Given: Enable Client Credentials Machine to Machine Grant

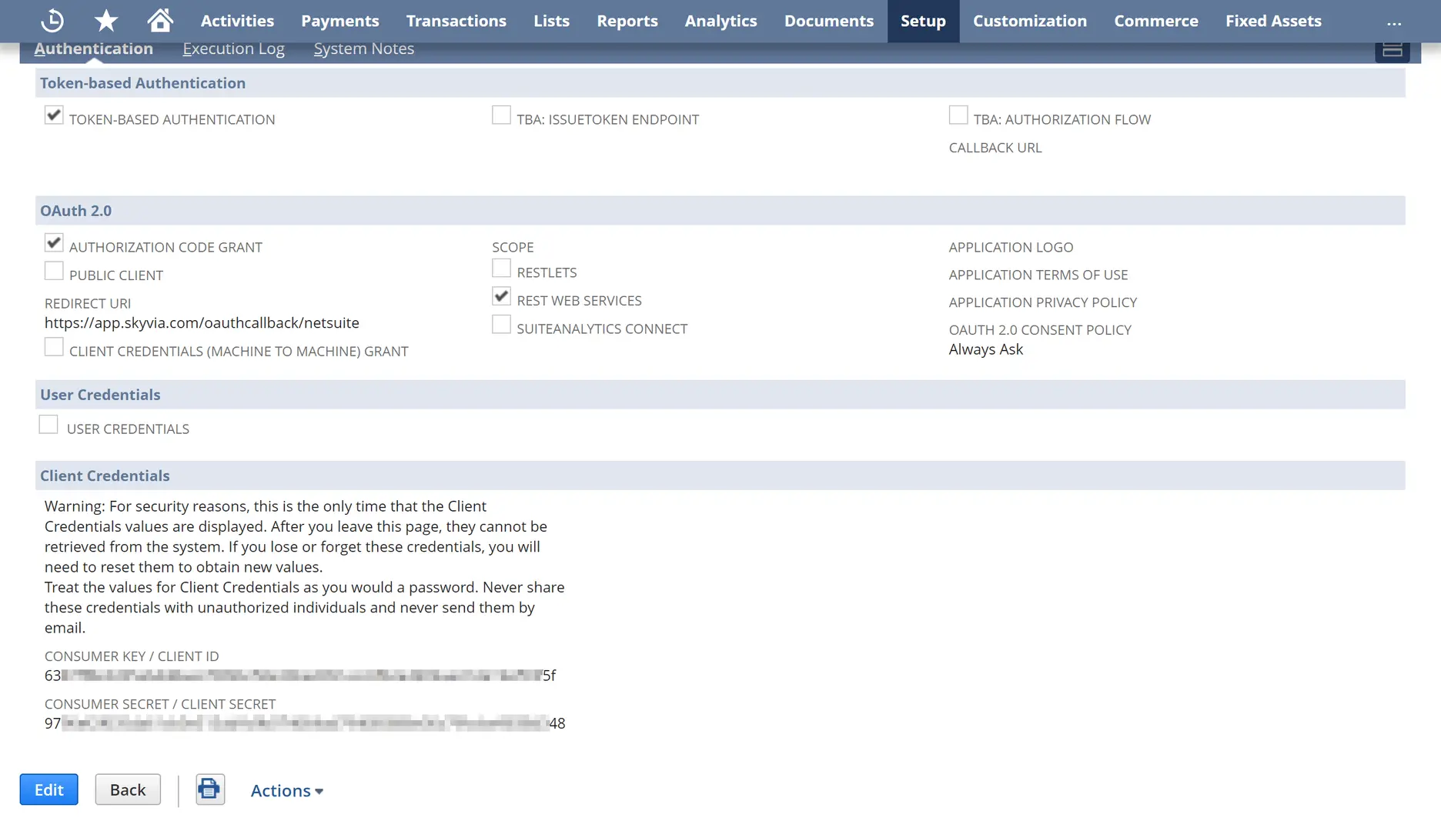Looking at the screenshot, I should tap(54, 347).
